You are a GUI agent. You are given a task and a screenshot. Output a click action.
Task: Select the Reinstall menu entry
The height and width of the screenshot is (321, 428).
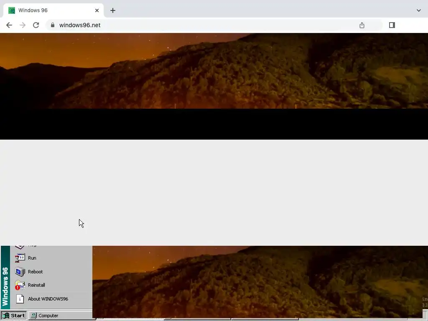pos(51,285)
